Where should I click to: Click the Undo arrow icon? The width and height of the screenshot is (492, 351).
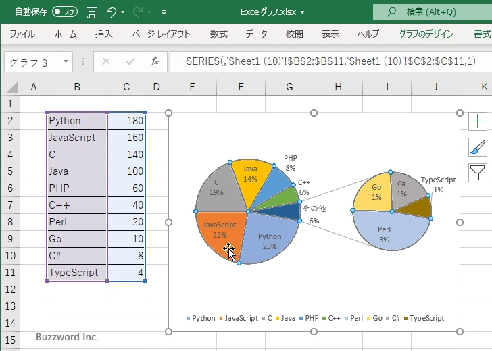(111, 12)
